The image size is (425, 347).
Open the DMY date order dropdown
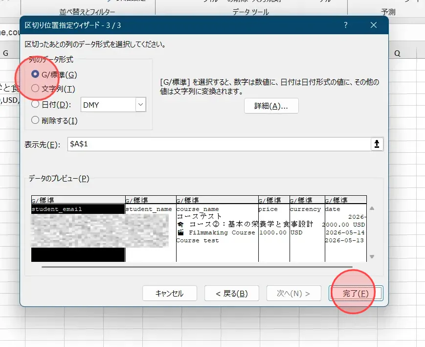[x=140, y=104]
